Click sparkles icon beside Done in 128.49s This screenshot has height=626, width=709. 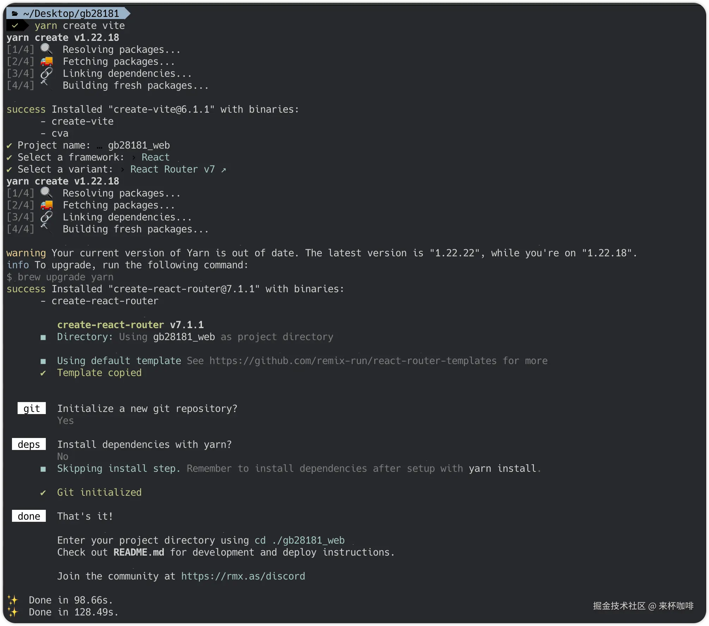tap(13, 612)
